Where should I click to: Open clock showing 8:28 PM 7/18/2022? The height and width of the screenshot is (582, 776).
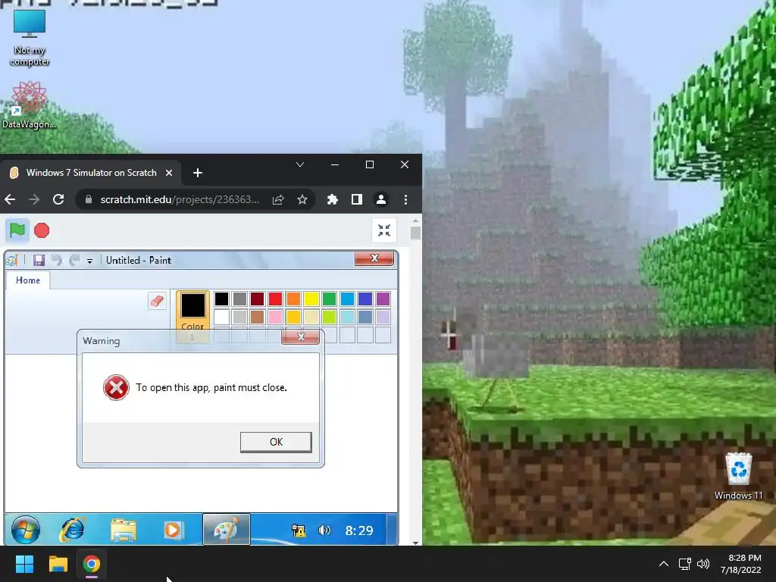[740, 564]
